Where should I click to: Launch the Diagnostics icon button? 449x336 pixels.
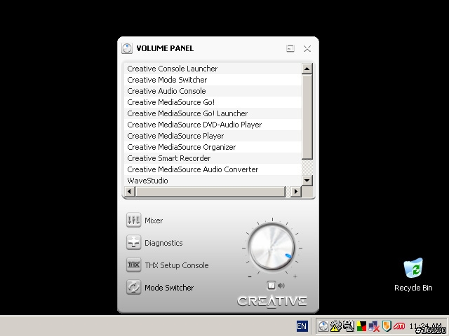point(133,242)
